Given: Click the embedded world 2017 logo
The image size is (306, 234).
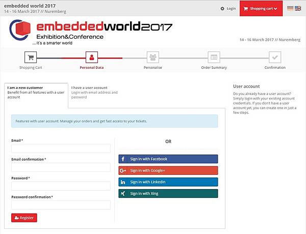Looking at the screenshot, I should (91, 32).
